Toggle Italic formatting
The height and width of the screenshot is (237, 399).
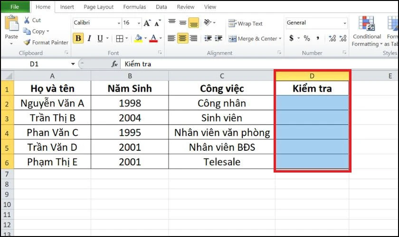(89, 38)
